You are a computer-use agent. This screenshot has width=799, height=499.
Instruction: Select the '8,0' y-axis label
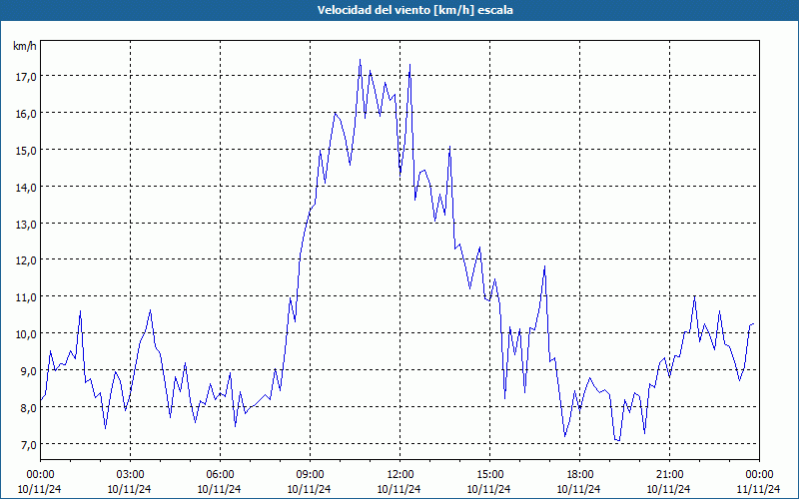click(x=29, y=408)
